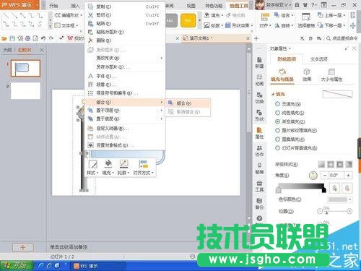Screen dimensions: 361x271
Task: Choose 删除 delete from context menu
Action: 125,40
